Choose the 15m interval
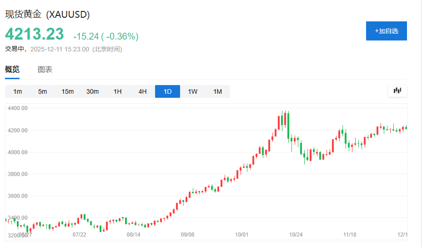Viewport: 422px width, 247px height. tap(68, 91)
